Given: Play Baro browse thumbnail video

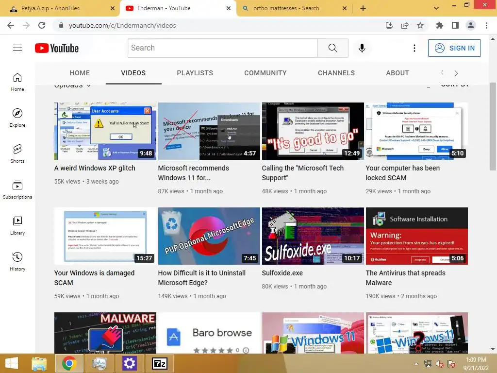Looking at the screenshot, I should click(209, 333).
